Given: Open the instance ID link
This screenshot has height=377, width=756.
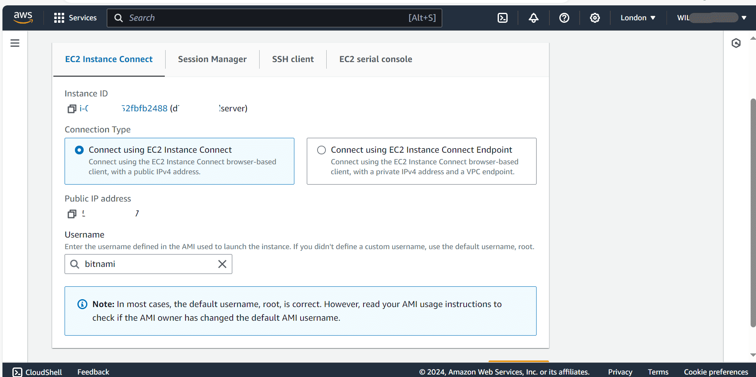Looking at the screenshot, I should (123, 108).
